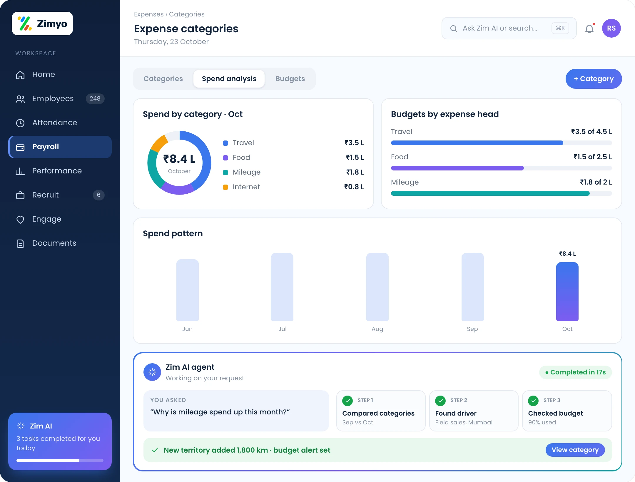The image size is (635, 482).
Task: Click the Step 2 green check icon
Action: [440, 400]
